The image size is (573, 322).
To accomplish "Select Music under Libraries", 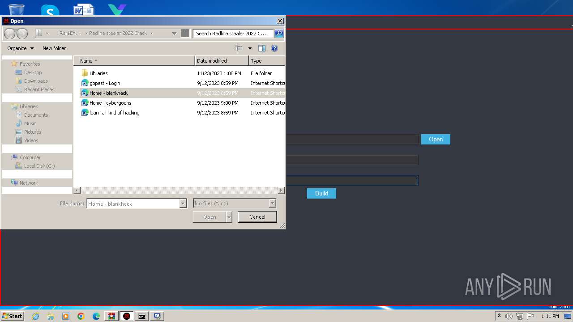I will click(x=30, y=123).
